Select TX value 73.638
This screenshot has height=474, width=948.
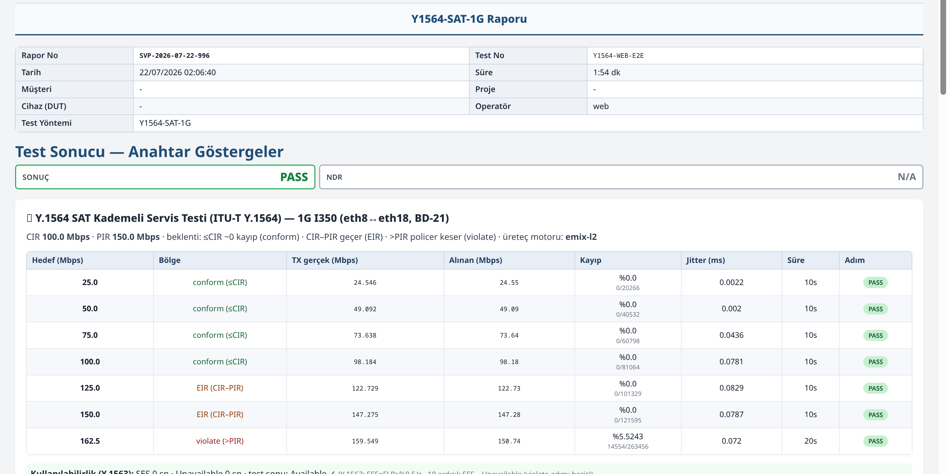tap(365, 336)
